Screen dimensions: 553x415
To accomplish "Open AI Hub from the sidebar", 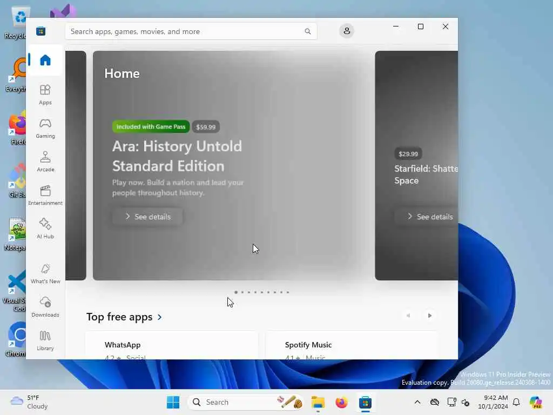I will [x=45, y=229].
